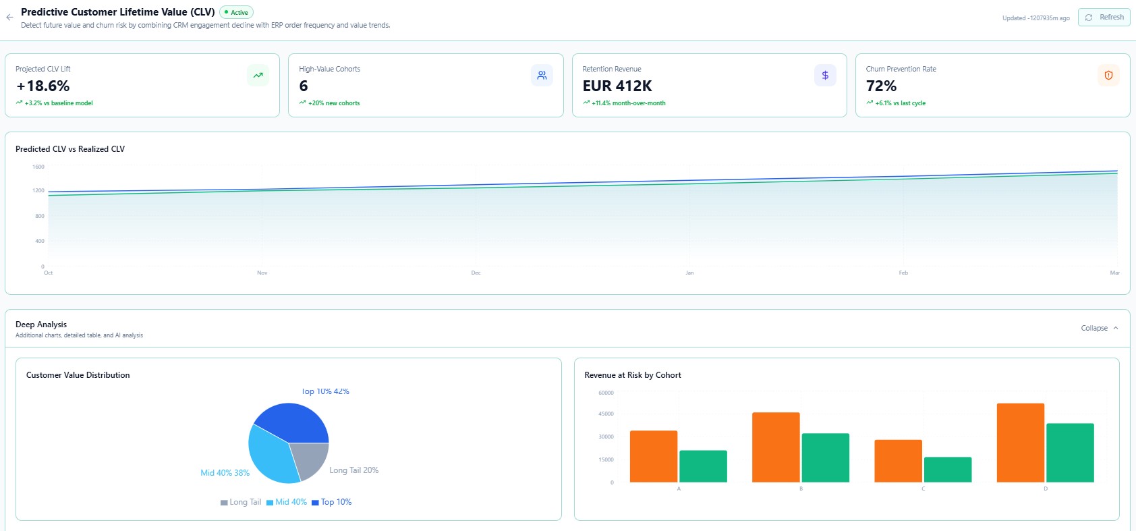Click the shield icon in Churn Prevention Rate card
Image resolution: width=1136 pixels, height=531 pixels.
[x=1108, y=76]
